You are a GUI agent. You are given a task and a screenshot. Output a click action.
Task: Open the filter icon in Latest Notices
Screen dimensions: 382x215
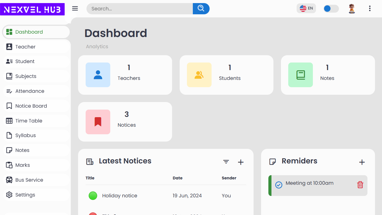pos(226,162)
